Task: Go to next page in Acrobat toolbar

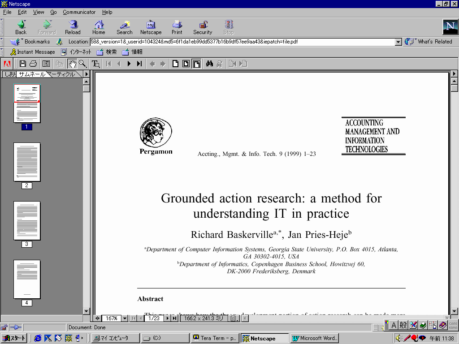Action: 129,64
